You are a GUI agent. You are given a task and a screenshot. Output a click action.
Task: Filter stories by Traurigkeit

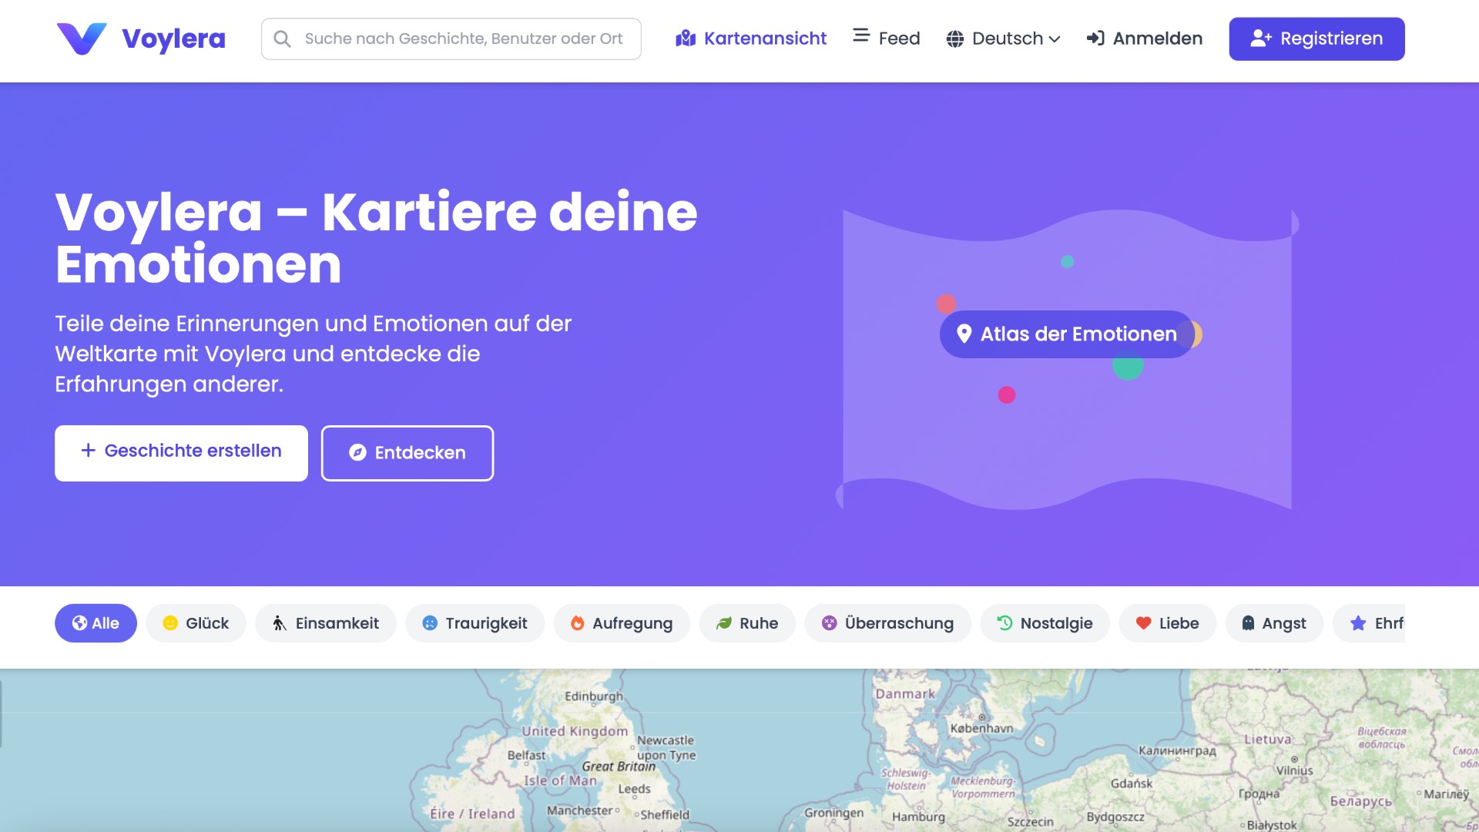(475, 623)
